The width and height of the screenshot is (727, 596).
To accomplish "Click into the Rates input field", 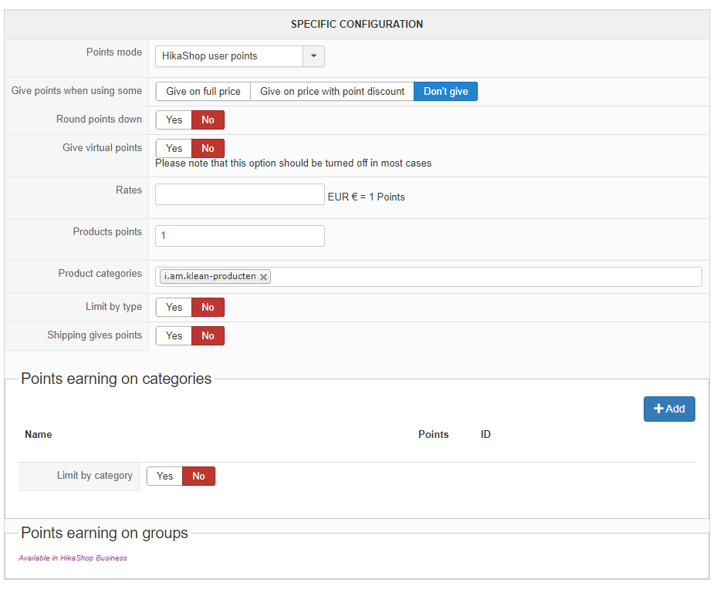I will coord(239,194).
